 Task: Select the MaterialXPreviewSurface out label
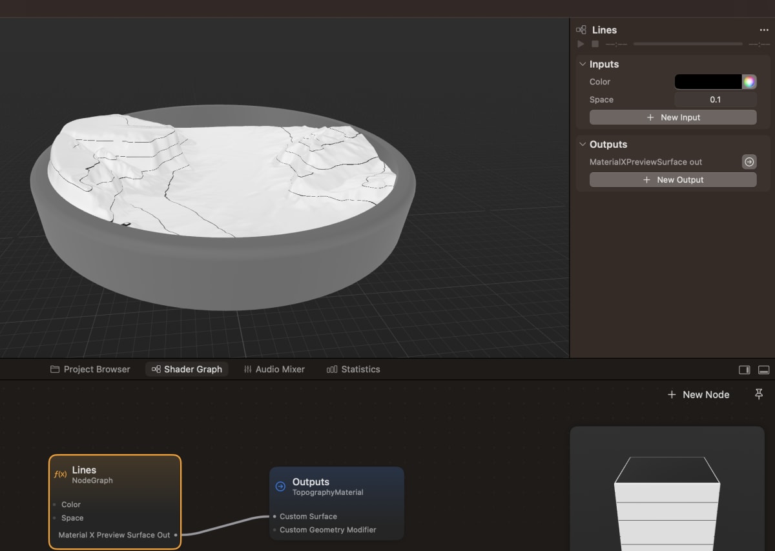[x=645, y=162]
